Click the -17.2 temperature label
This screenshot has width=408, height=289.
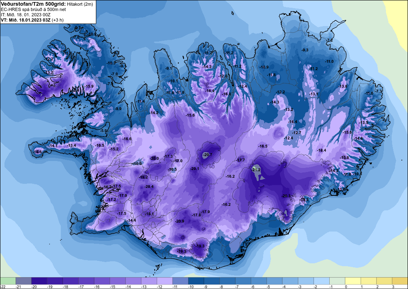112,200
